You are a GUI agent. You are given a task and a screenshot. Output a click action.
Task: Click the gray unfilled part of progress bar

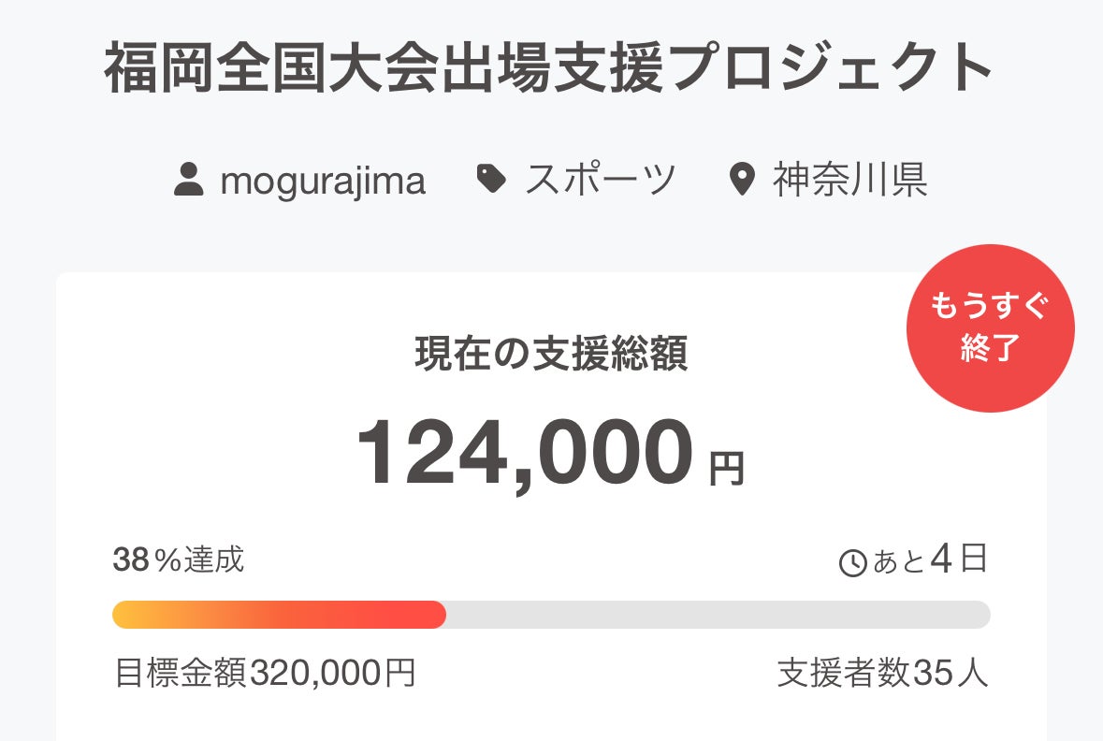717,615
